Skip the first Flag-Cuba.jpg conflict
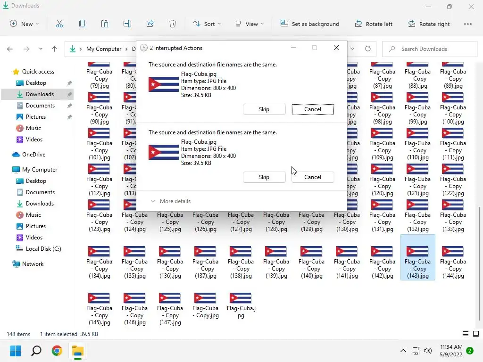 pyautogui.click(x=264, y=109)
